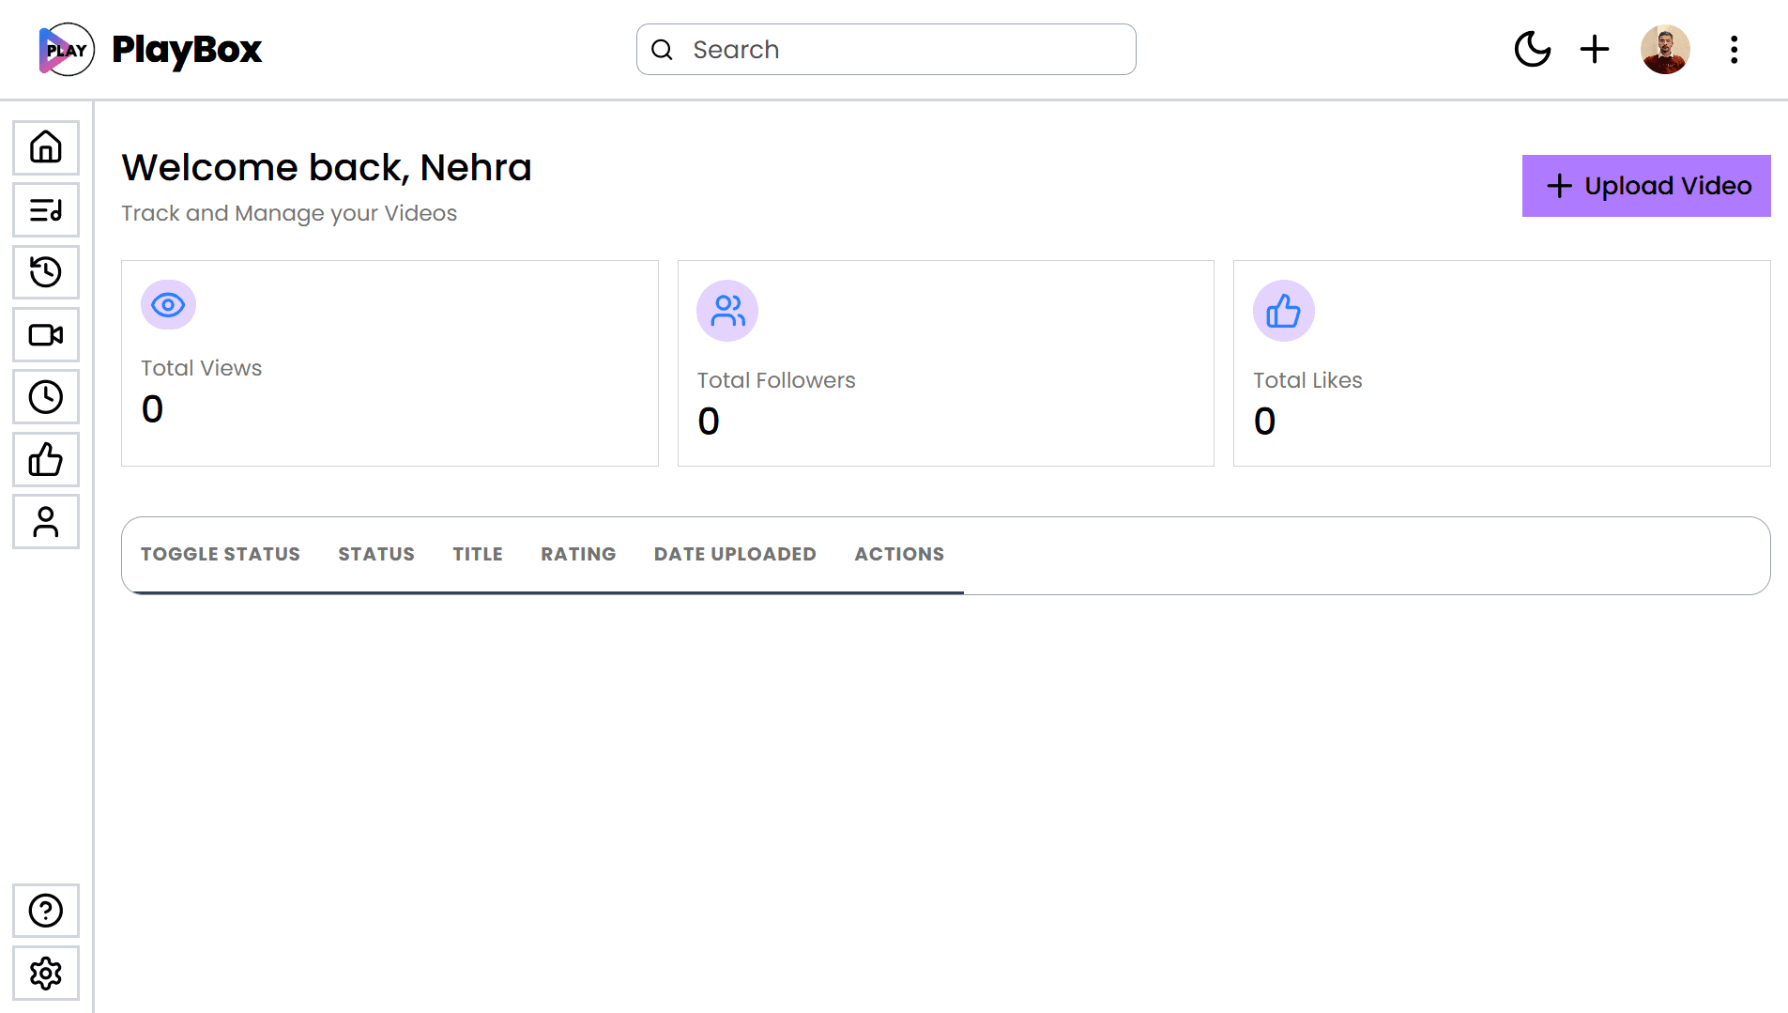This screenshot has width=1788, height=1013.
Task: Click the search magnifier icon
Action: [662, 50]
